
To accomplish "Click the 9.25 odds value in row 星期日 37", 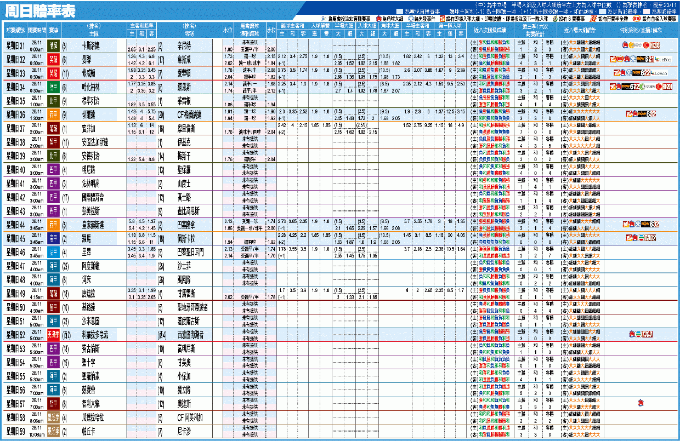I will tap(428, 125).
